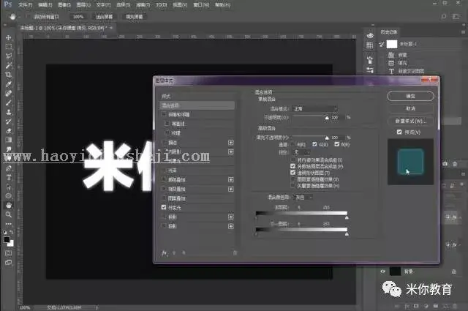Click the 100% zoom button in options bar
Viewport: 468px width, 311px height.
tap(78, 16)
